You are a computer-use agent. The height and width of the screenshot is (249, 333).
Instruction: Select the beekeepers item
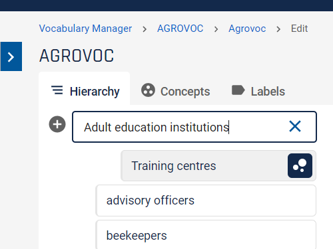point(206,235)
